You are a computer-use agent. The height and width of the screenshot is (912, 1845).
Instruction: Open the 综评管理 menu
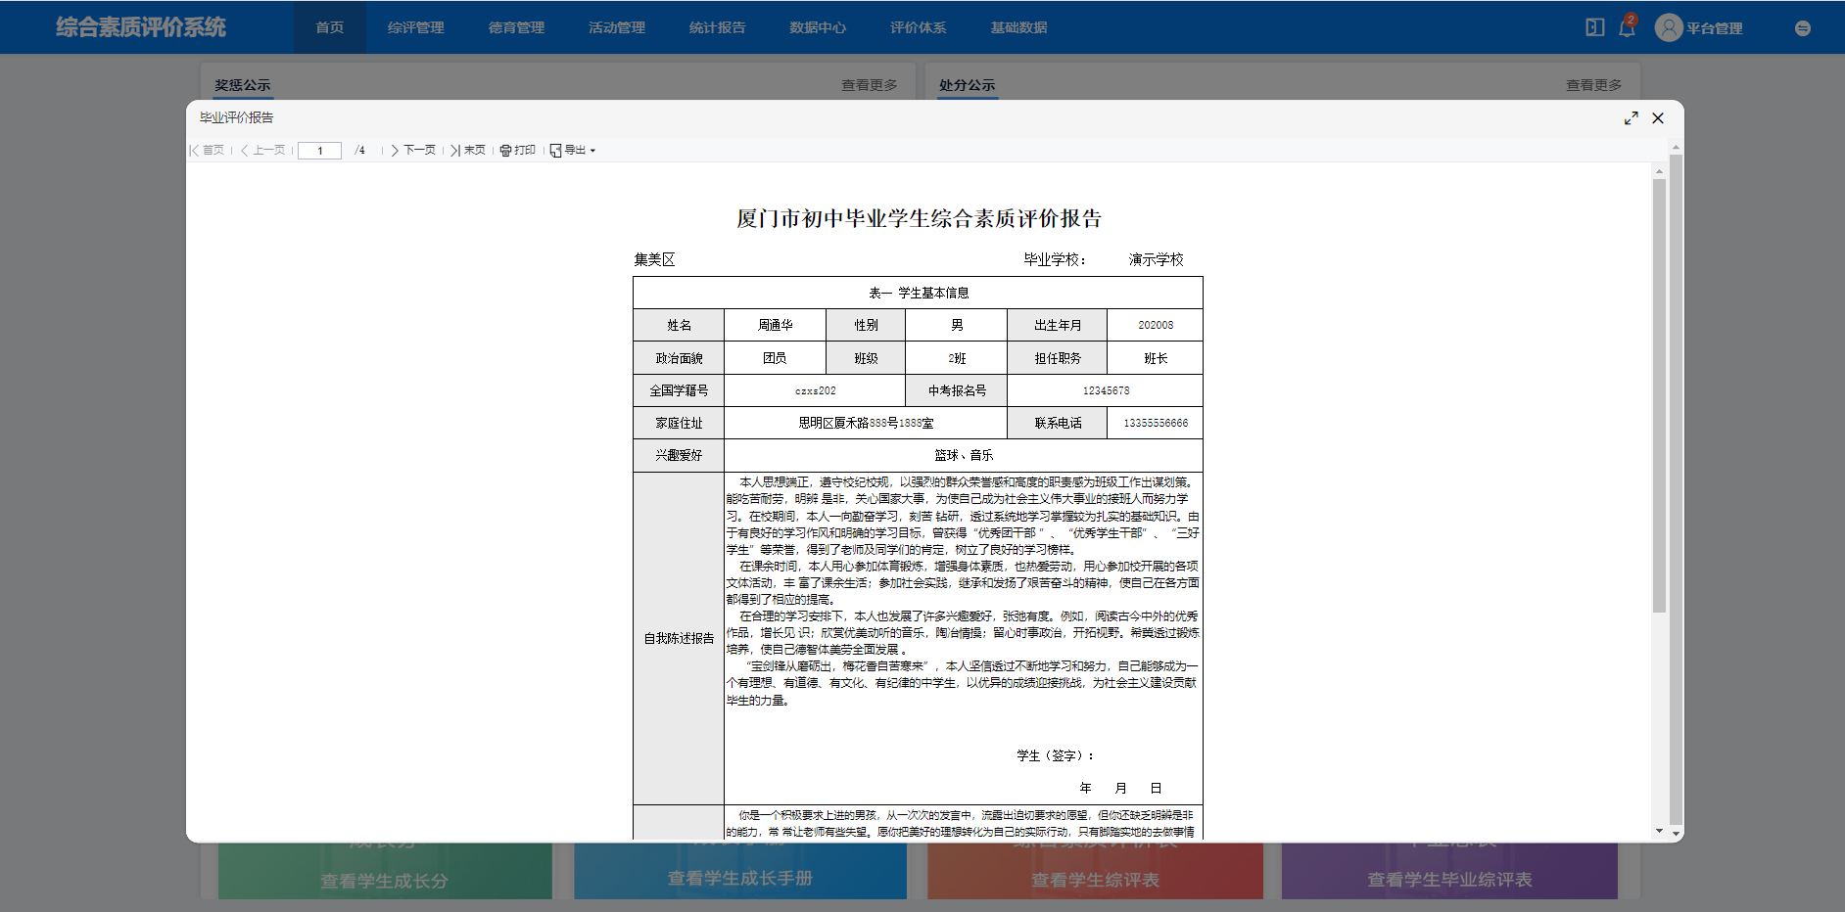416,27
